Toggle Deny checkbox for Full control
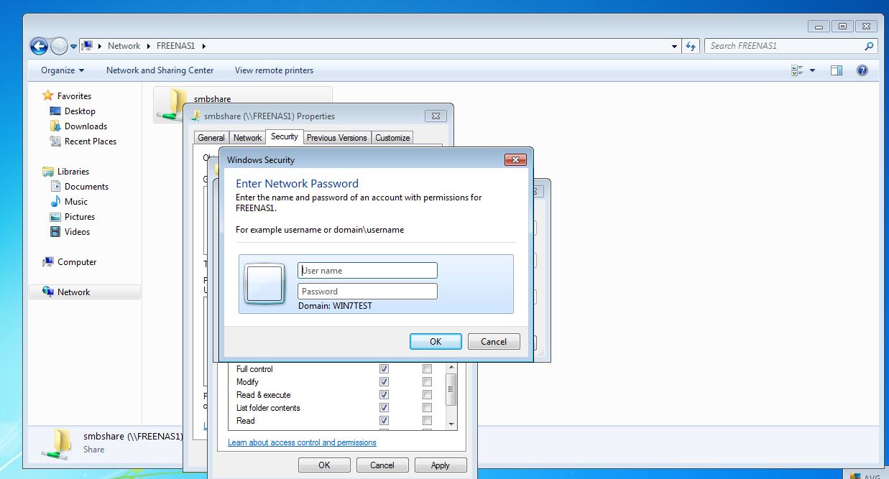 coord(428,369)
